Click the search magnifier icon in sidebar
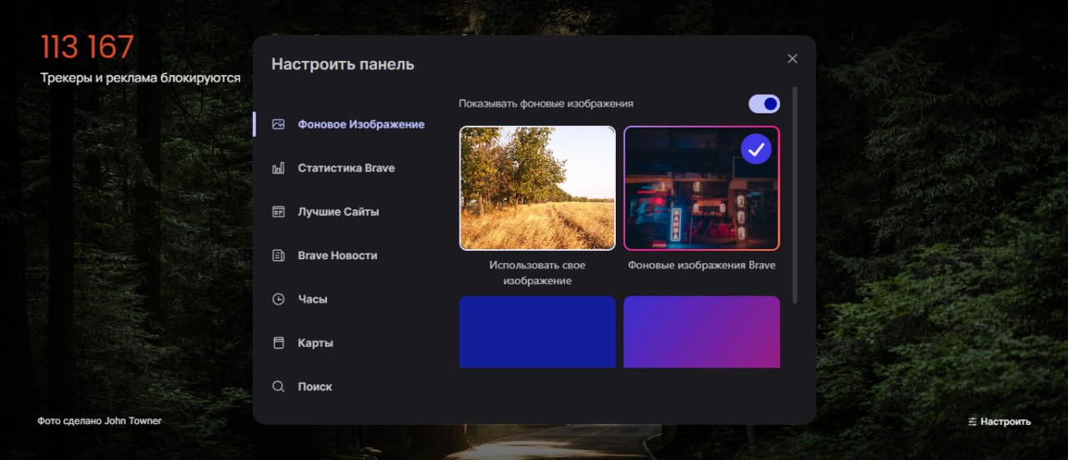The height and width of the screenshot is (460, 1068). pos(279,387)
